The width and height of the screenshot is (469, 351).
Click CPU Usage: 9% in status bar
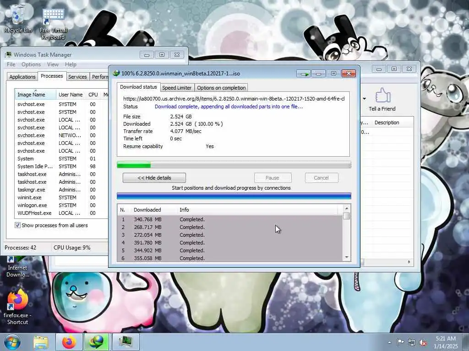tap(72, 248)
